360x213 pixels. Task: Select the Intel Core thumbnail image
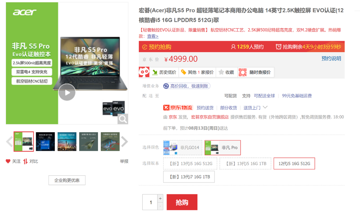point(45,142)
